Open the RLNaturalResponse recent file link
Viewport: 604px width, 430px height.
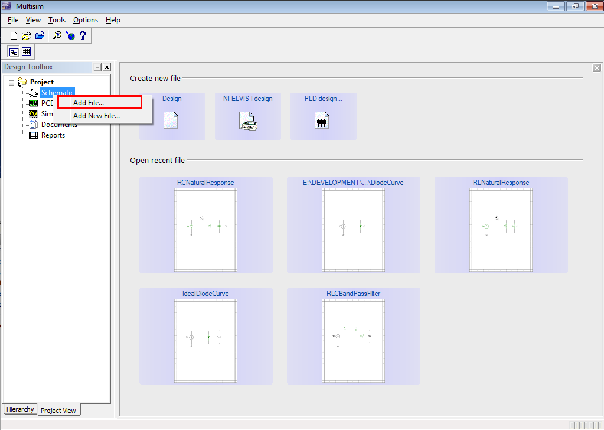501,183
